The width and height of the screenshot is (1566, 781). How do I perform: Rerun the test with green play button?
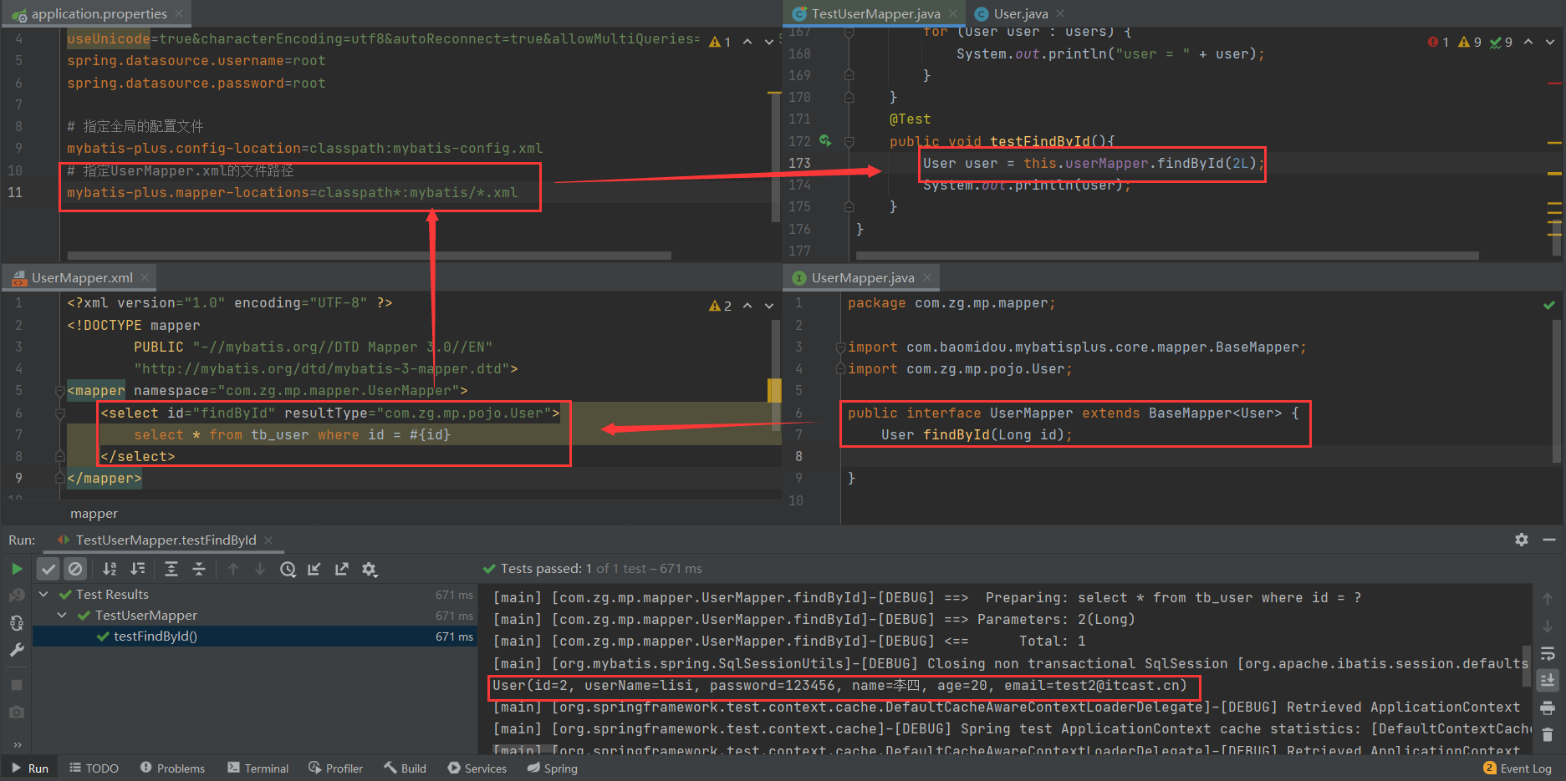click(17, 569)
